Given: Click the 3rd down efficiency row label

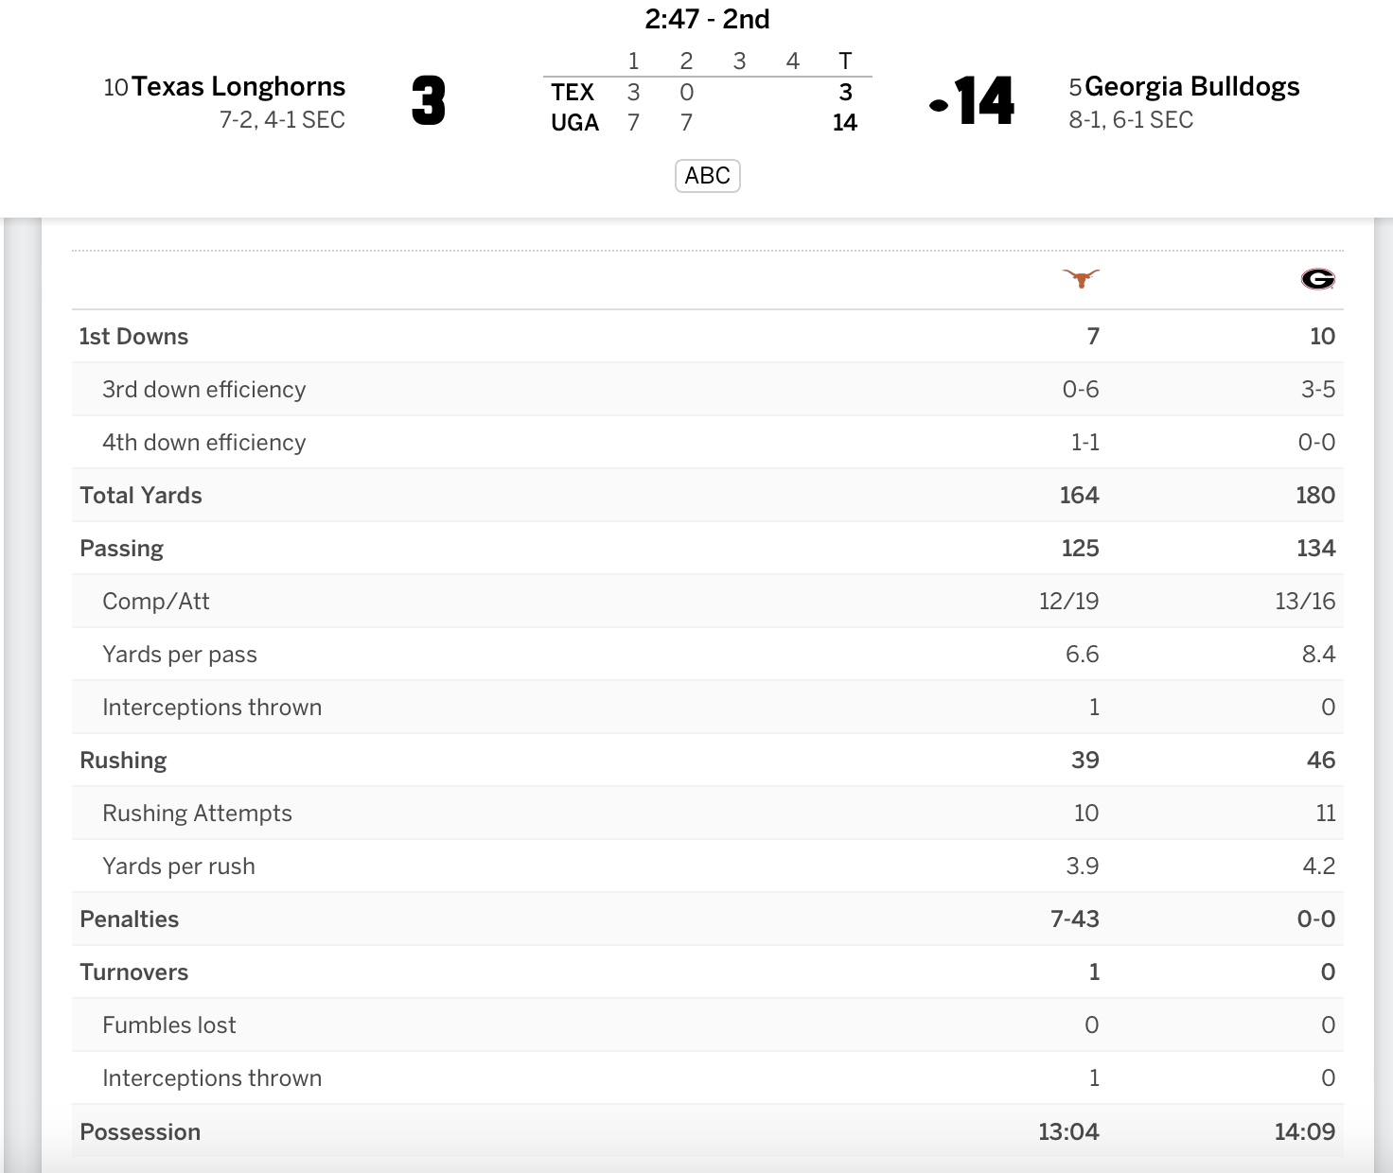Looking at the screenshot, I should 203,390.
